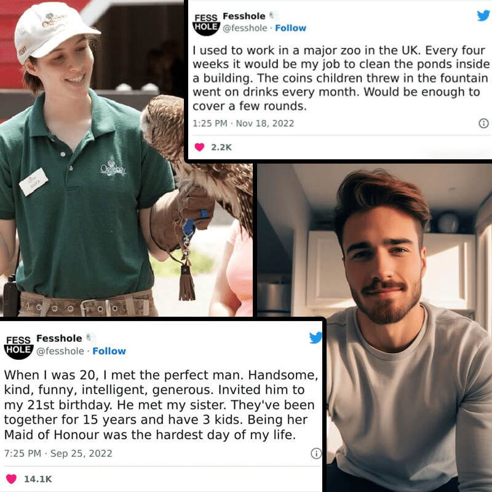Open the 1:25 PM Nov 18, 2022 timestamp

(244, 124)
